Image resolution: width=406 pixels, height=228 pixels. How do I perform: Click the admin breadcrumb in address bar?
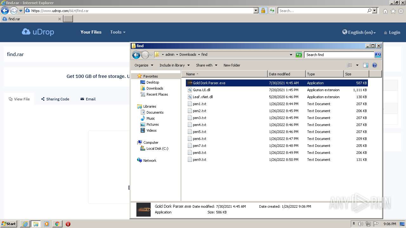[170, 54]
